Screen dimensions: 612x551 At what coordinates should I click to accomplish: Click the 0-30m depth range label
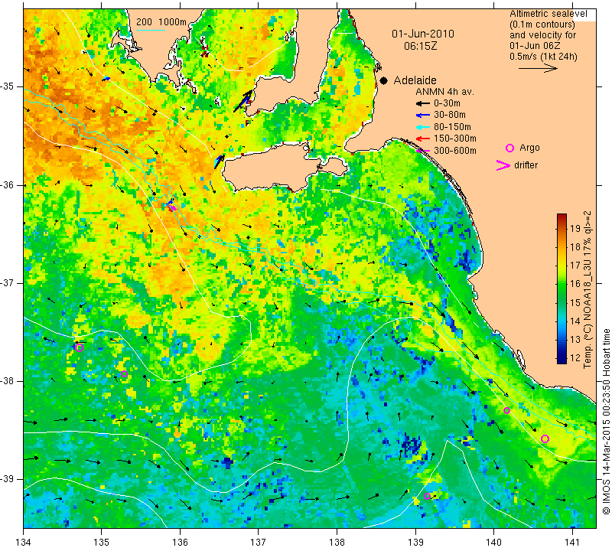pos(447,103)
